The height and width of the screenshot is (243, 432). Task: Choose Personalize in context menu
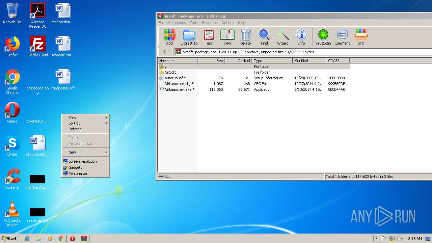tap(86, 173)
